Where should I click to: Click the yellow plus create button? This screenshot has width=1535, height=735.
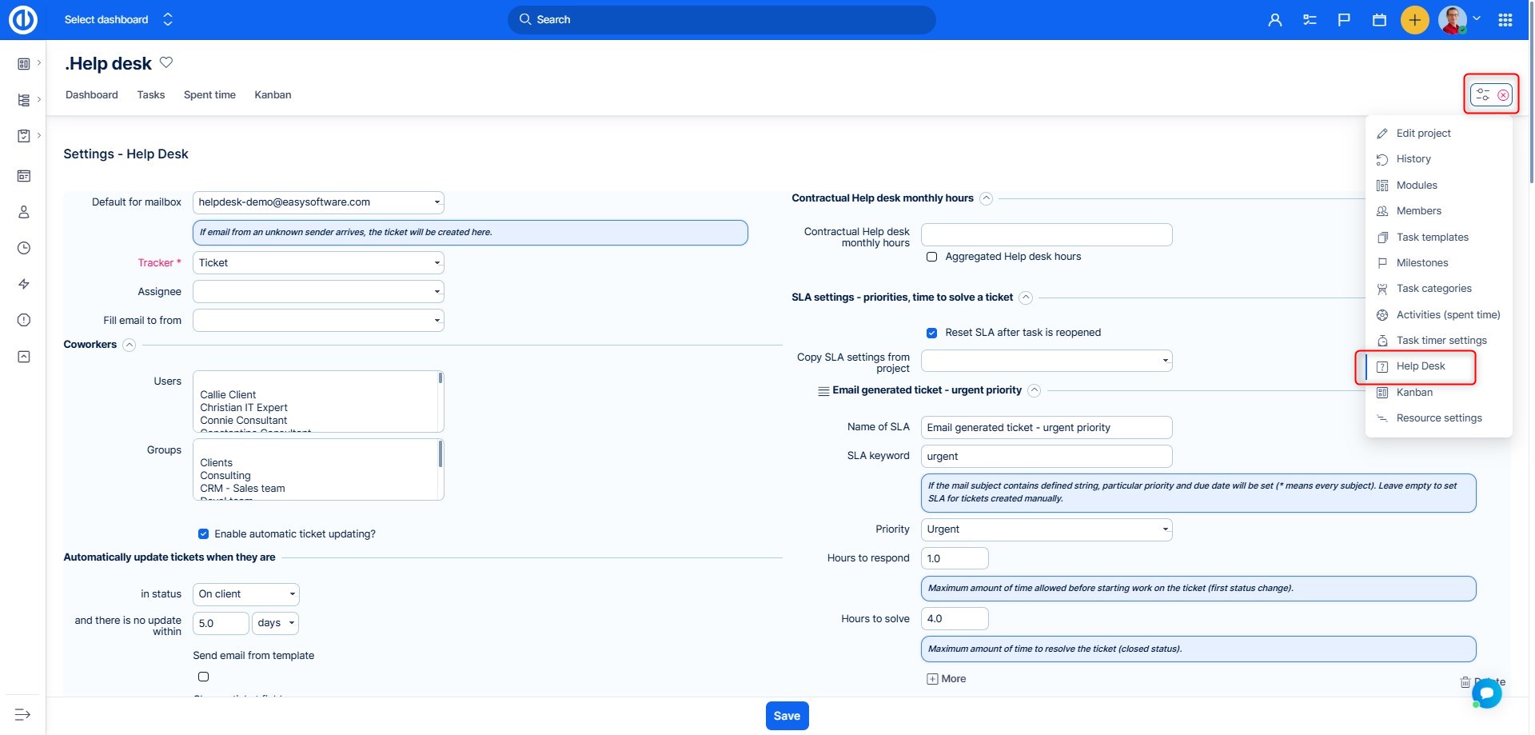1414,20
